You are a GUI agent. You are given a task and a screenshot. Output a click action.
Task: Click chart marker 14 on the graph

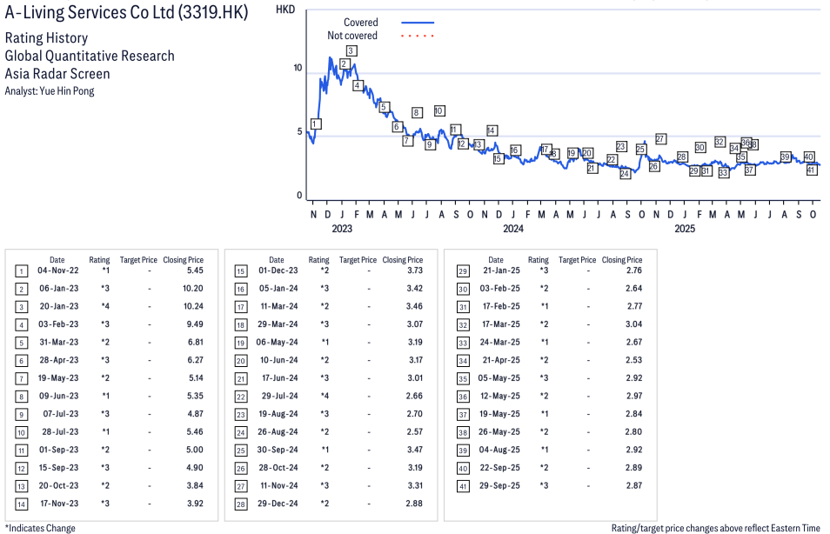click(x=492, y=130)
